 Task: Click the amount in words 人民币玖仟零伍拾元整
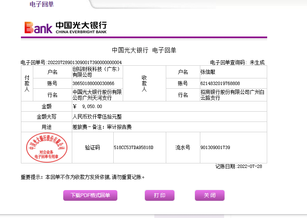tap(97, 117)
